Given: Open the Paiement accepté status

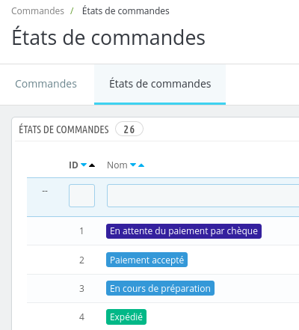Looking at the screenshot, I should pos(147,260).
